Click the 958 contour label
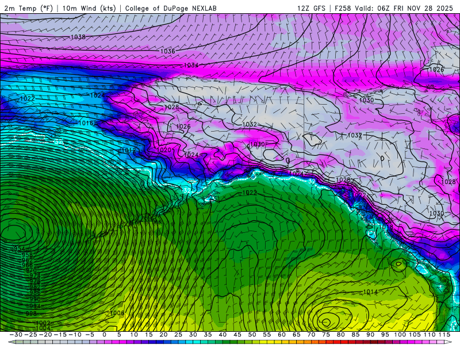The image size is (460, 345). pos(27,255)
